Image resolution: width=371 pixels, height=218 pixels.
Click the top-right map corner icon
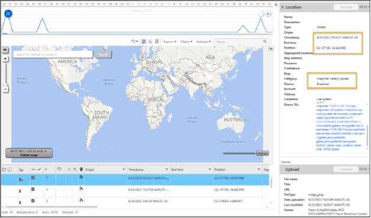271,48
